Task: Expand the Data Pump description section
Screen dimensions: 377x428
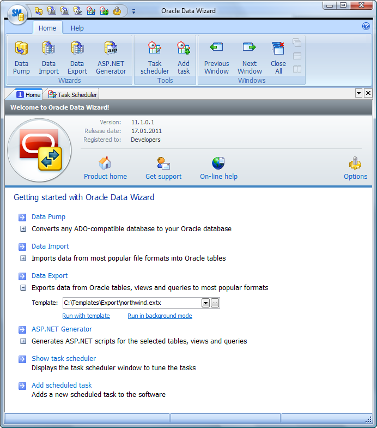Action: 23,229
